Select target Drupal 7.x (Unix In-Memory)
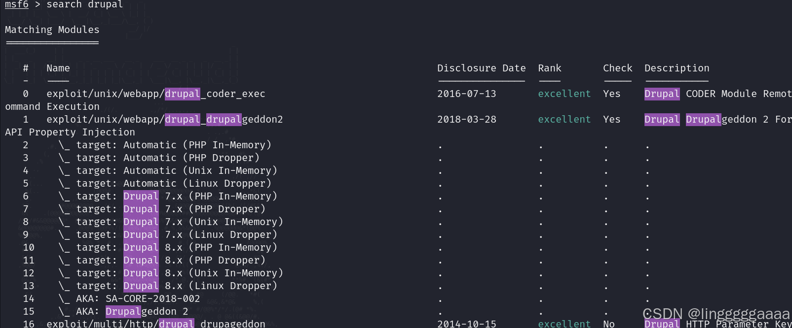Screen dimensions: 792x328 click(171, 222)
